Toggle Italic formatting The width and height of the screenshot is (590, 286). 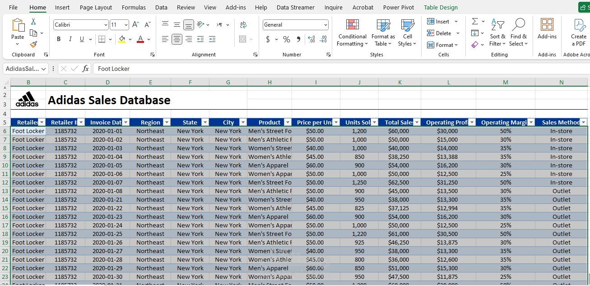click(70, 39)
